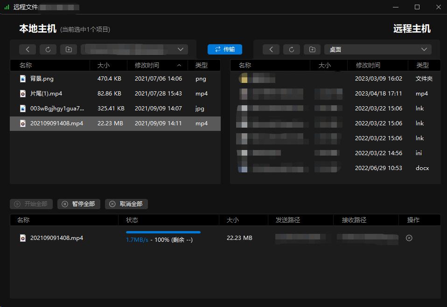The image size is (447, 307).
Task: Select 片尾(1).mp4 in local list
Action: click(x=47, y=94)
